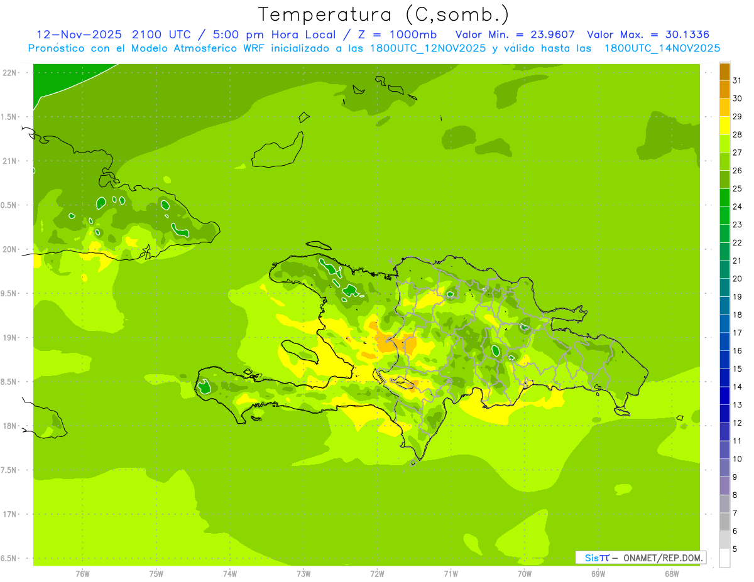Click the '74W' longitude label

(x=229, y=573)
